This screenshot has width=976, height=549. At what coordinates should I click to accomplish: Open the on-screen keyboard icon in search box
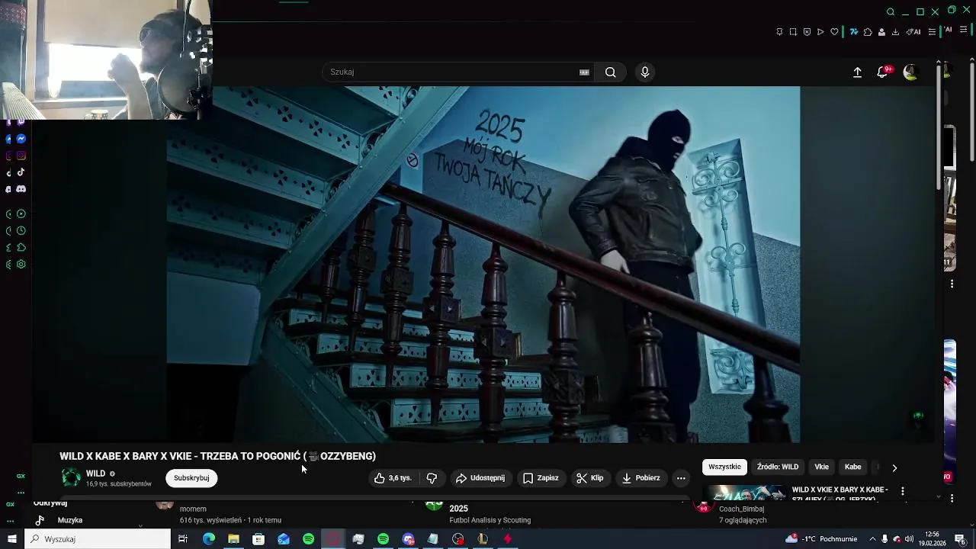coord(584,72)
